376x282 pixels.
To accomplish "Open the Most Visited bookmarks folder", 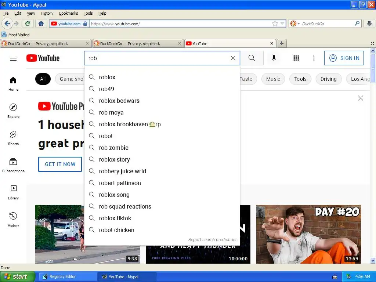I will click(x=15, y=35).
